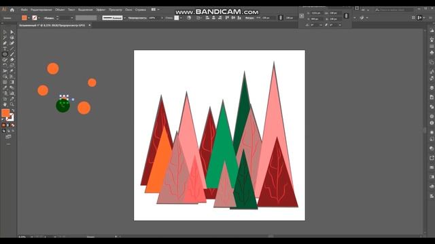Select the Magic Wand tool
This screenshot has width=435, height=244.
pyautogui.click(x=5, y=38)
